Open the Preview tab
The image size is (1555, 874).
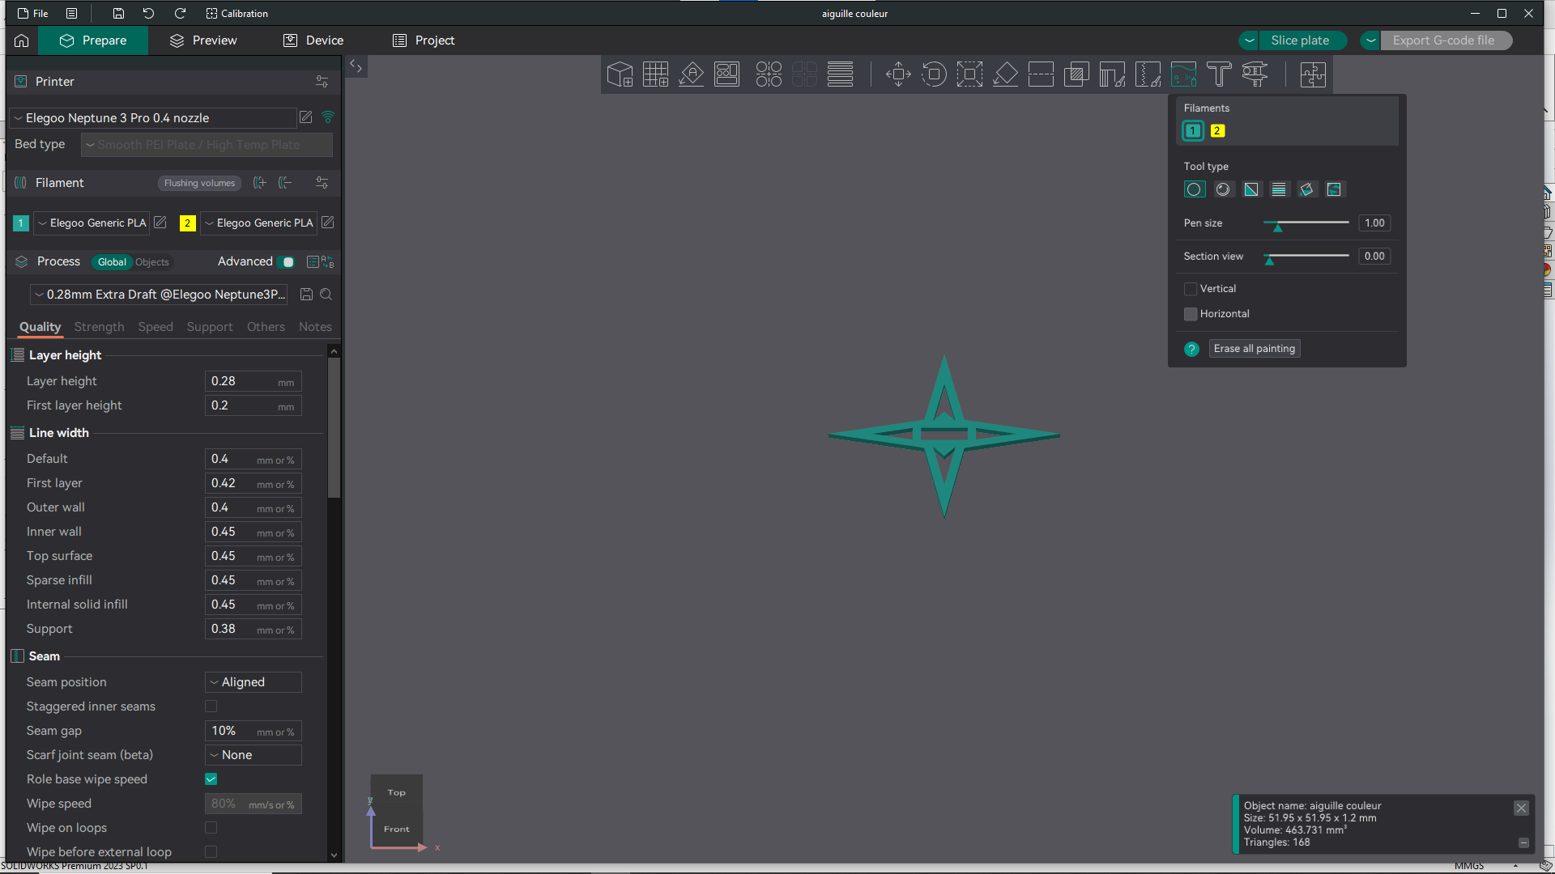(203, 40)
